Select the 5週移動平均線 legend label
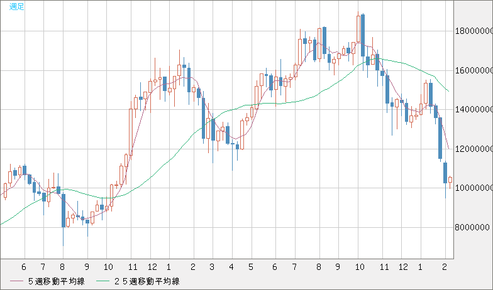493x290 pixels. [57, 281]
